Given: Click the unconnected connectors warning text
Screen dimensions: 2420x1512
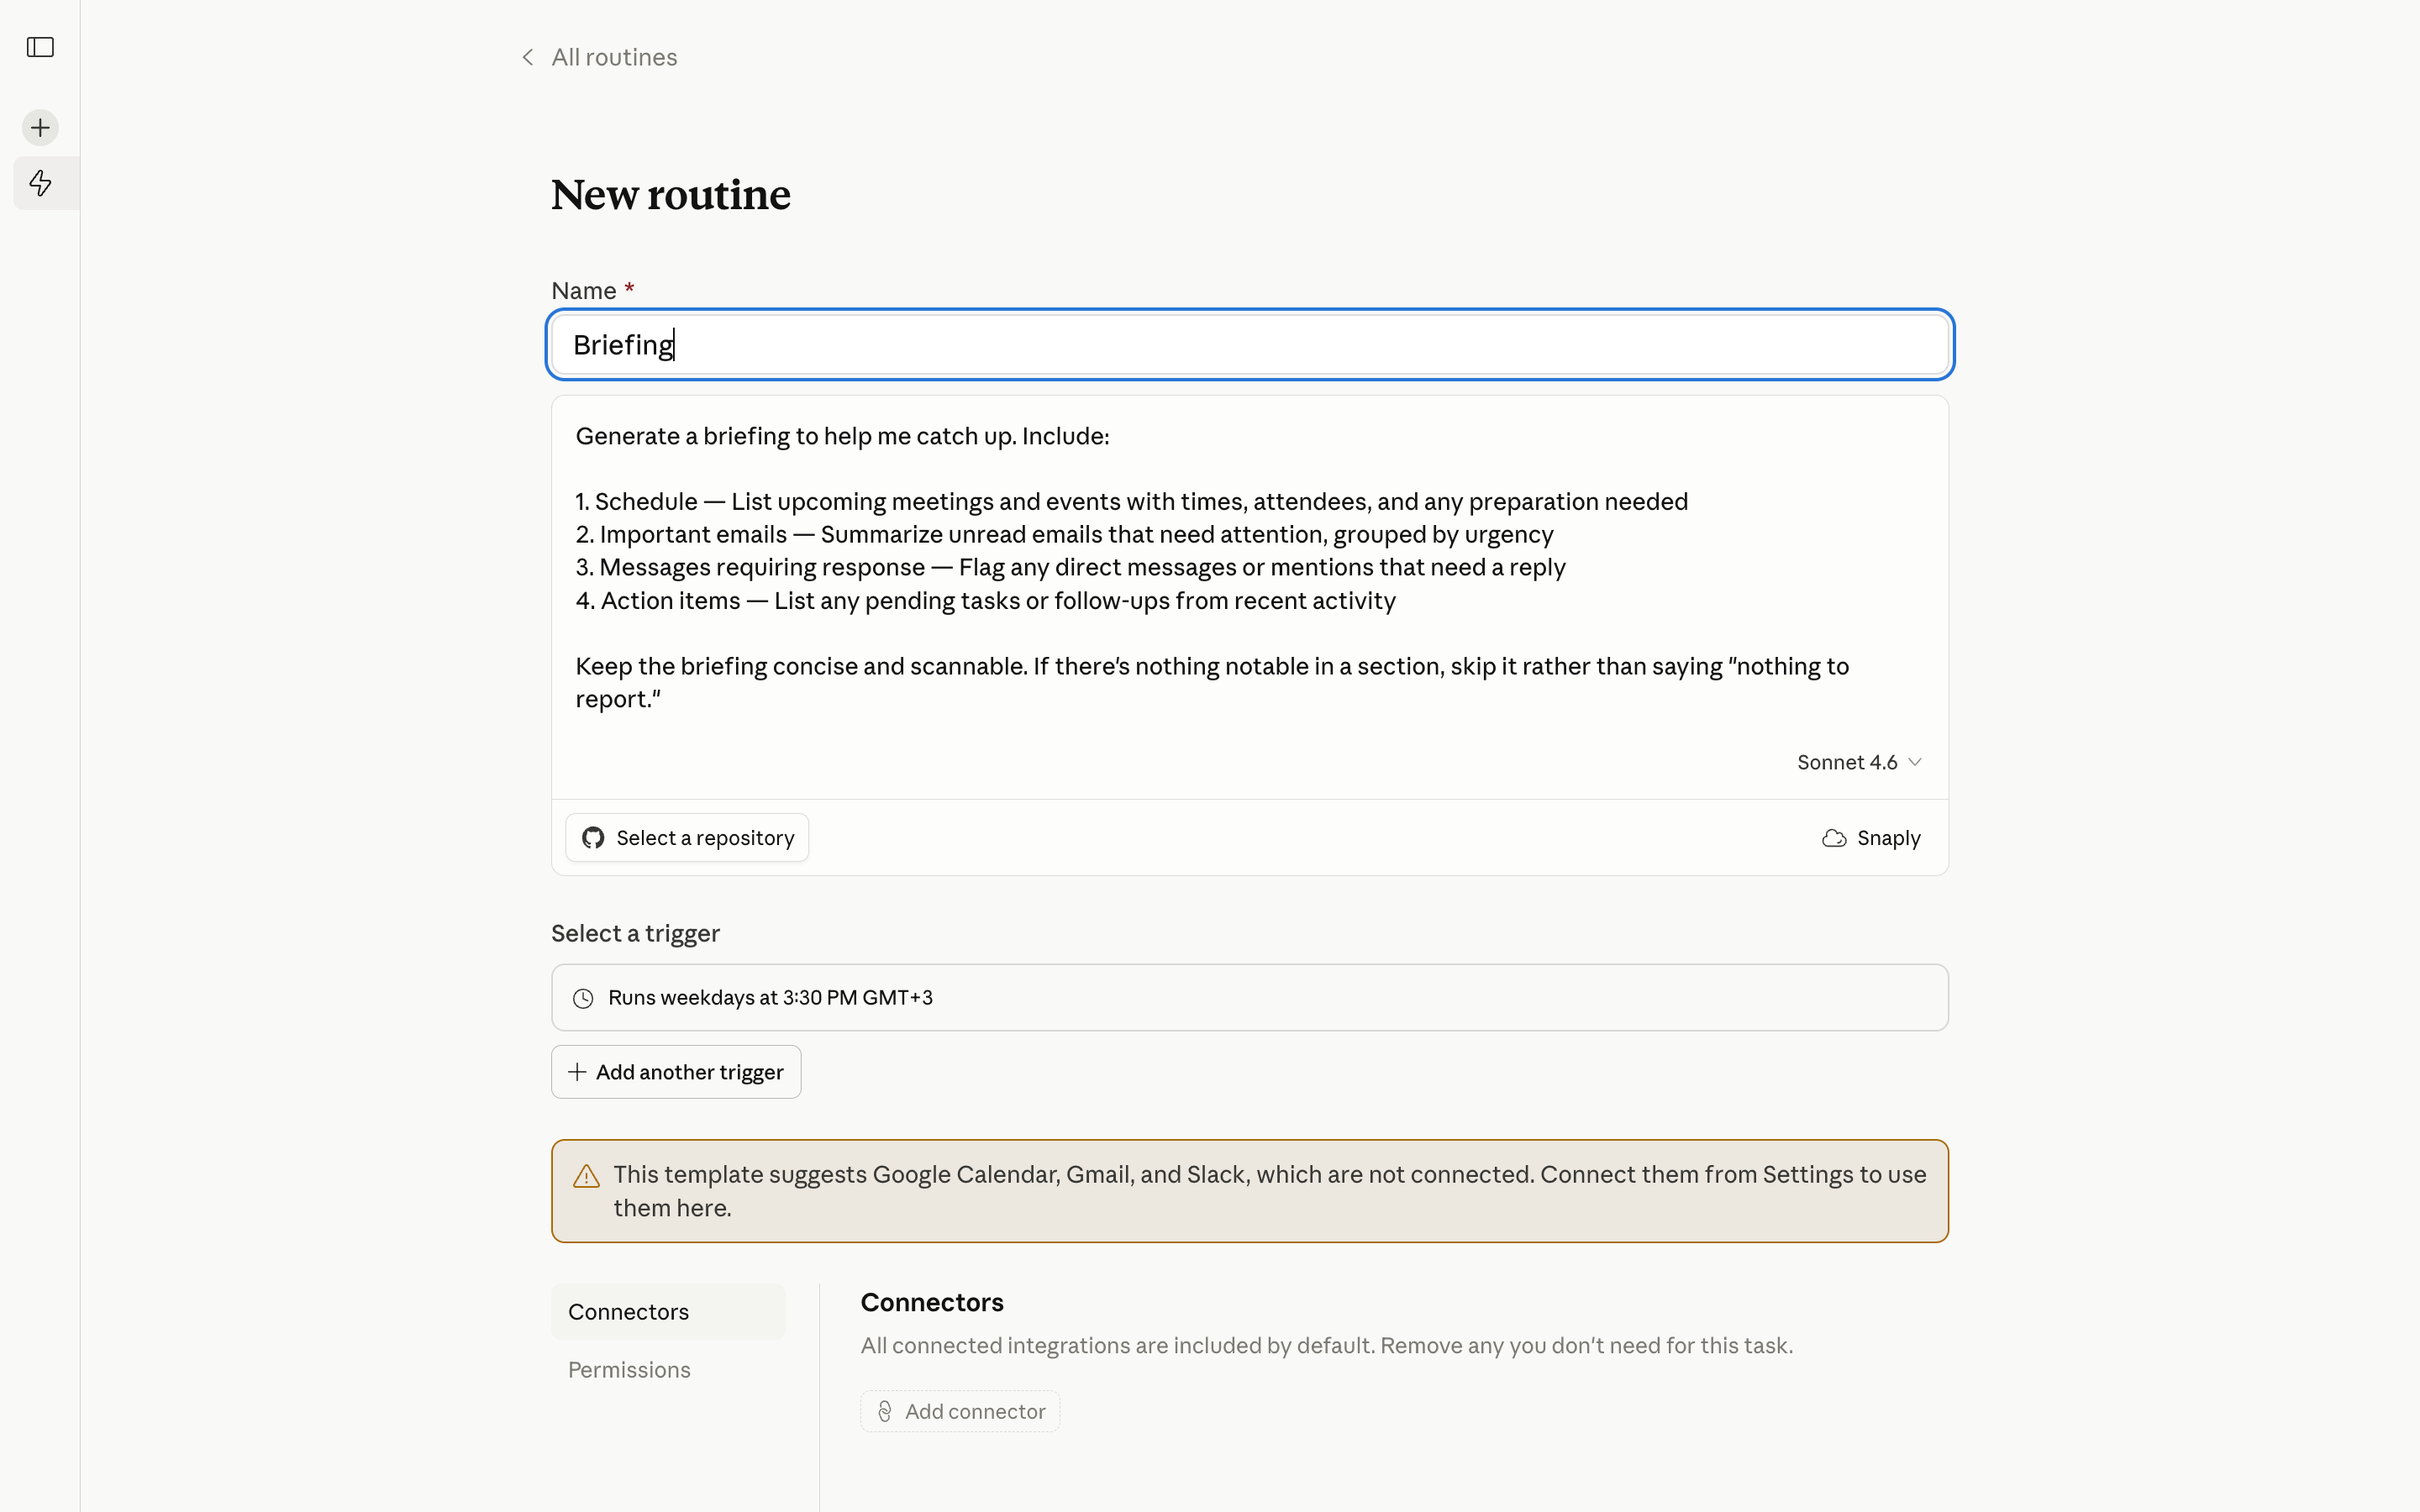Looking at the screenshot, I should tap(1270, 1191).
